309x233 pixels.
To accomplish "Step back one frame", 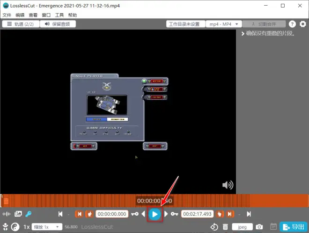I will coord(143,214).
